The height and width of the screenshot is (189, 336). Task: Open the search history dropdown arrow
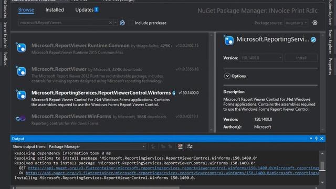pyautogui.click(x=115, y=23)
